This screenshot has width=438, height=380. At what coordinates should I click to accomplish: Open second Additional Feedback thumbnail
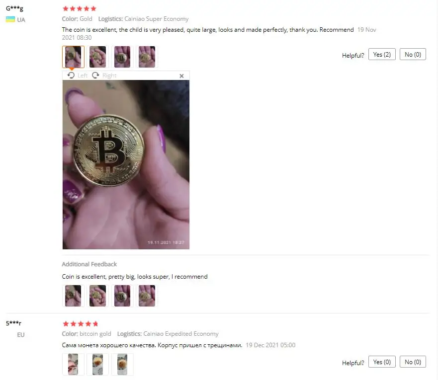point(98,296)
